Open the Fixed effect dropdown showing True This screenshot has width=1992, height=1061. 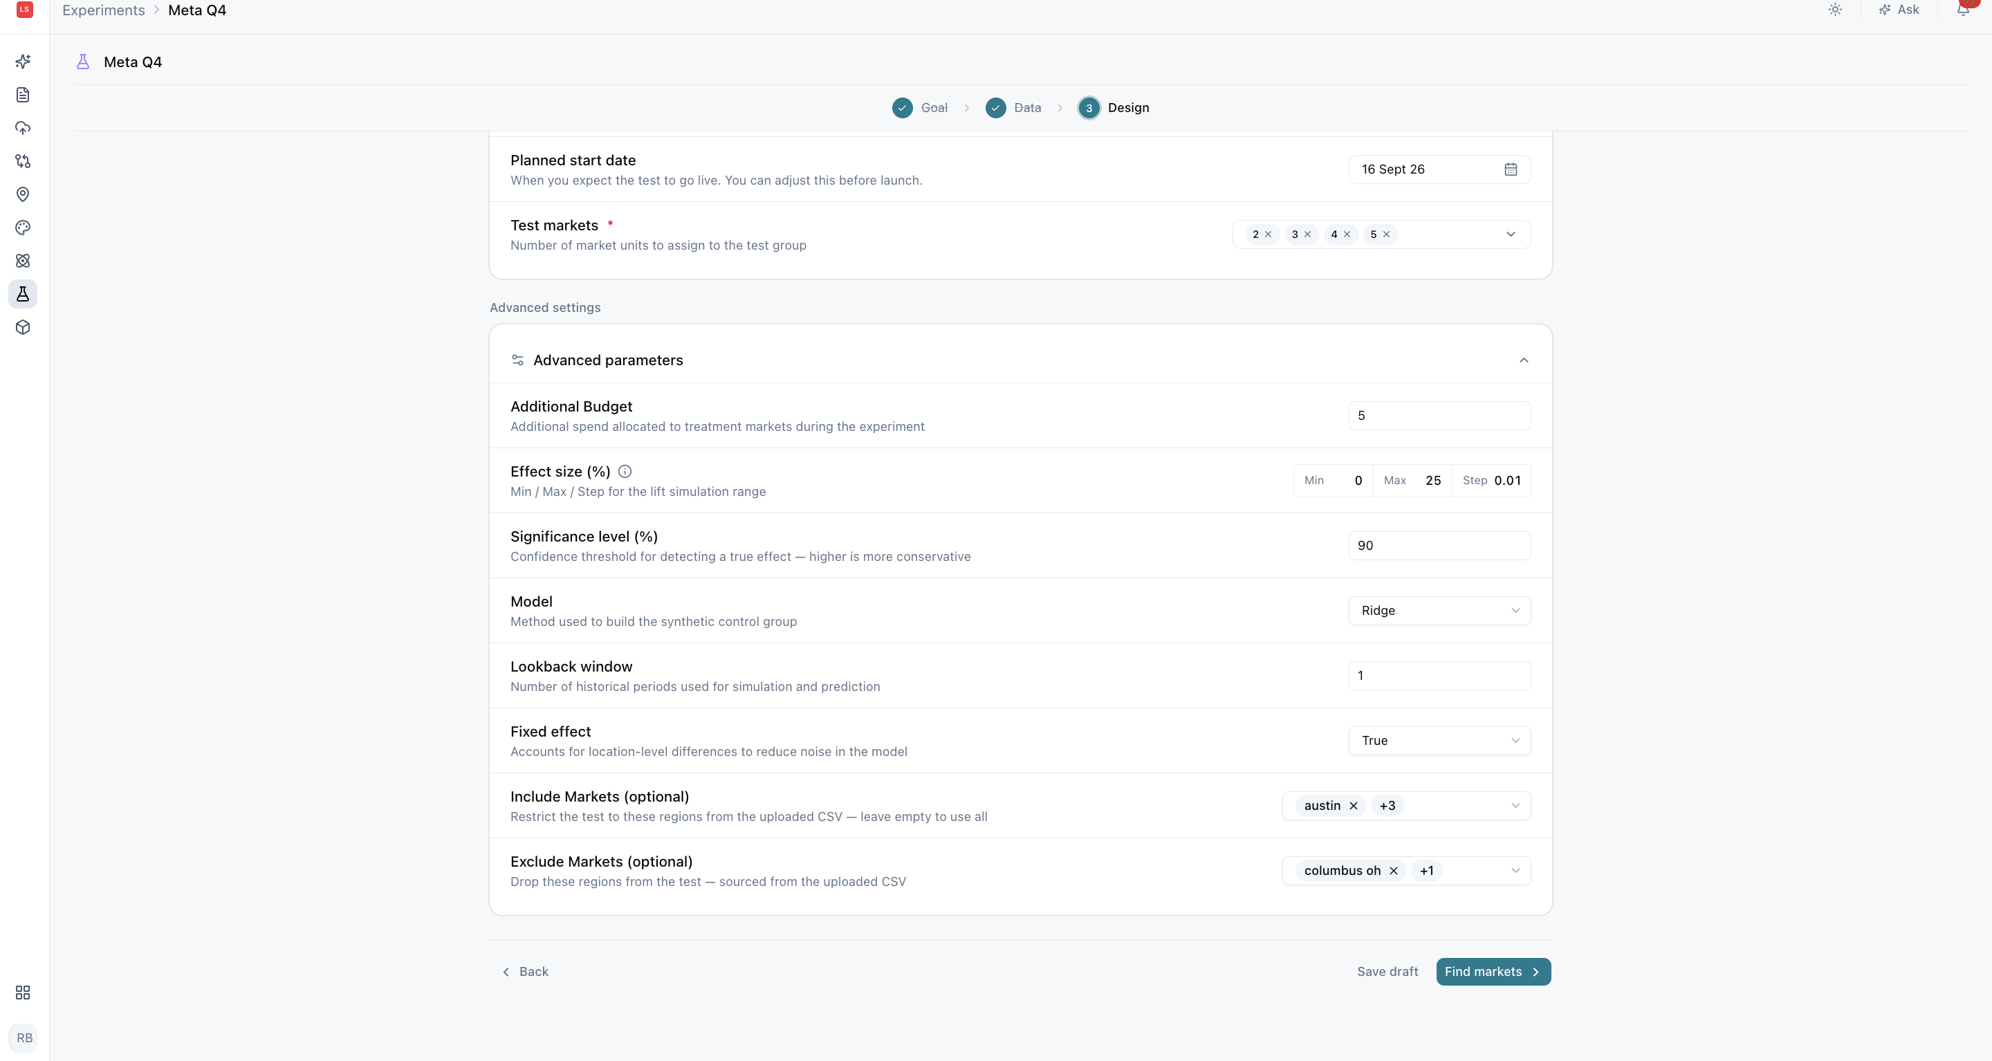coord(1439,741)
